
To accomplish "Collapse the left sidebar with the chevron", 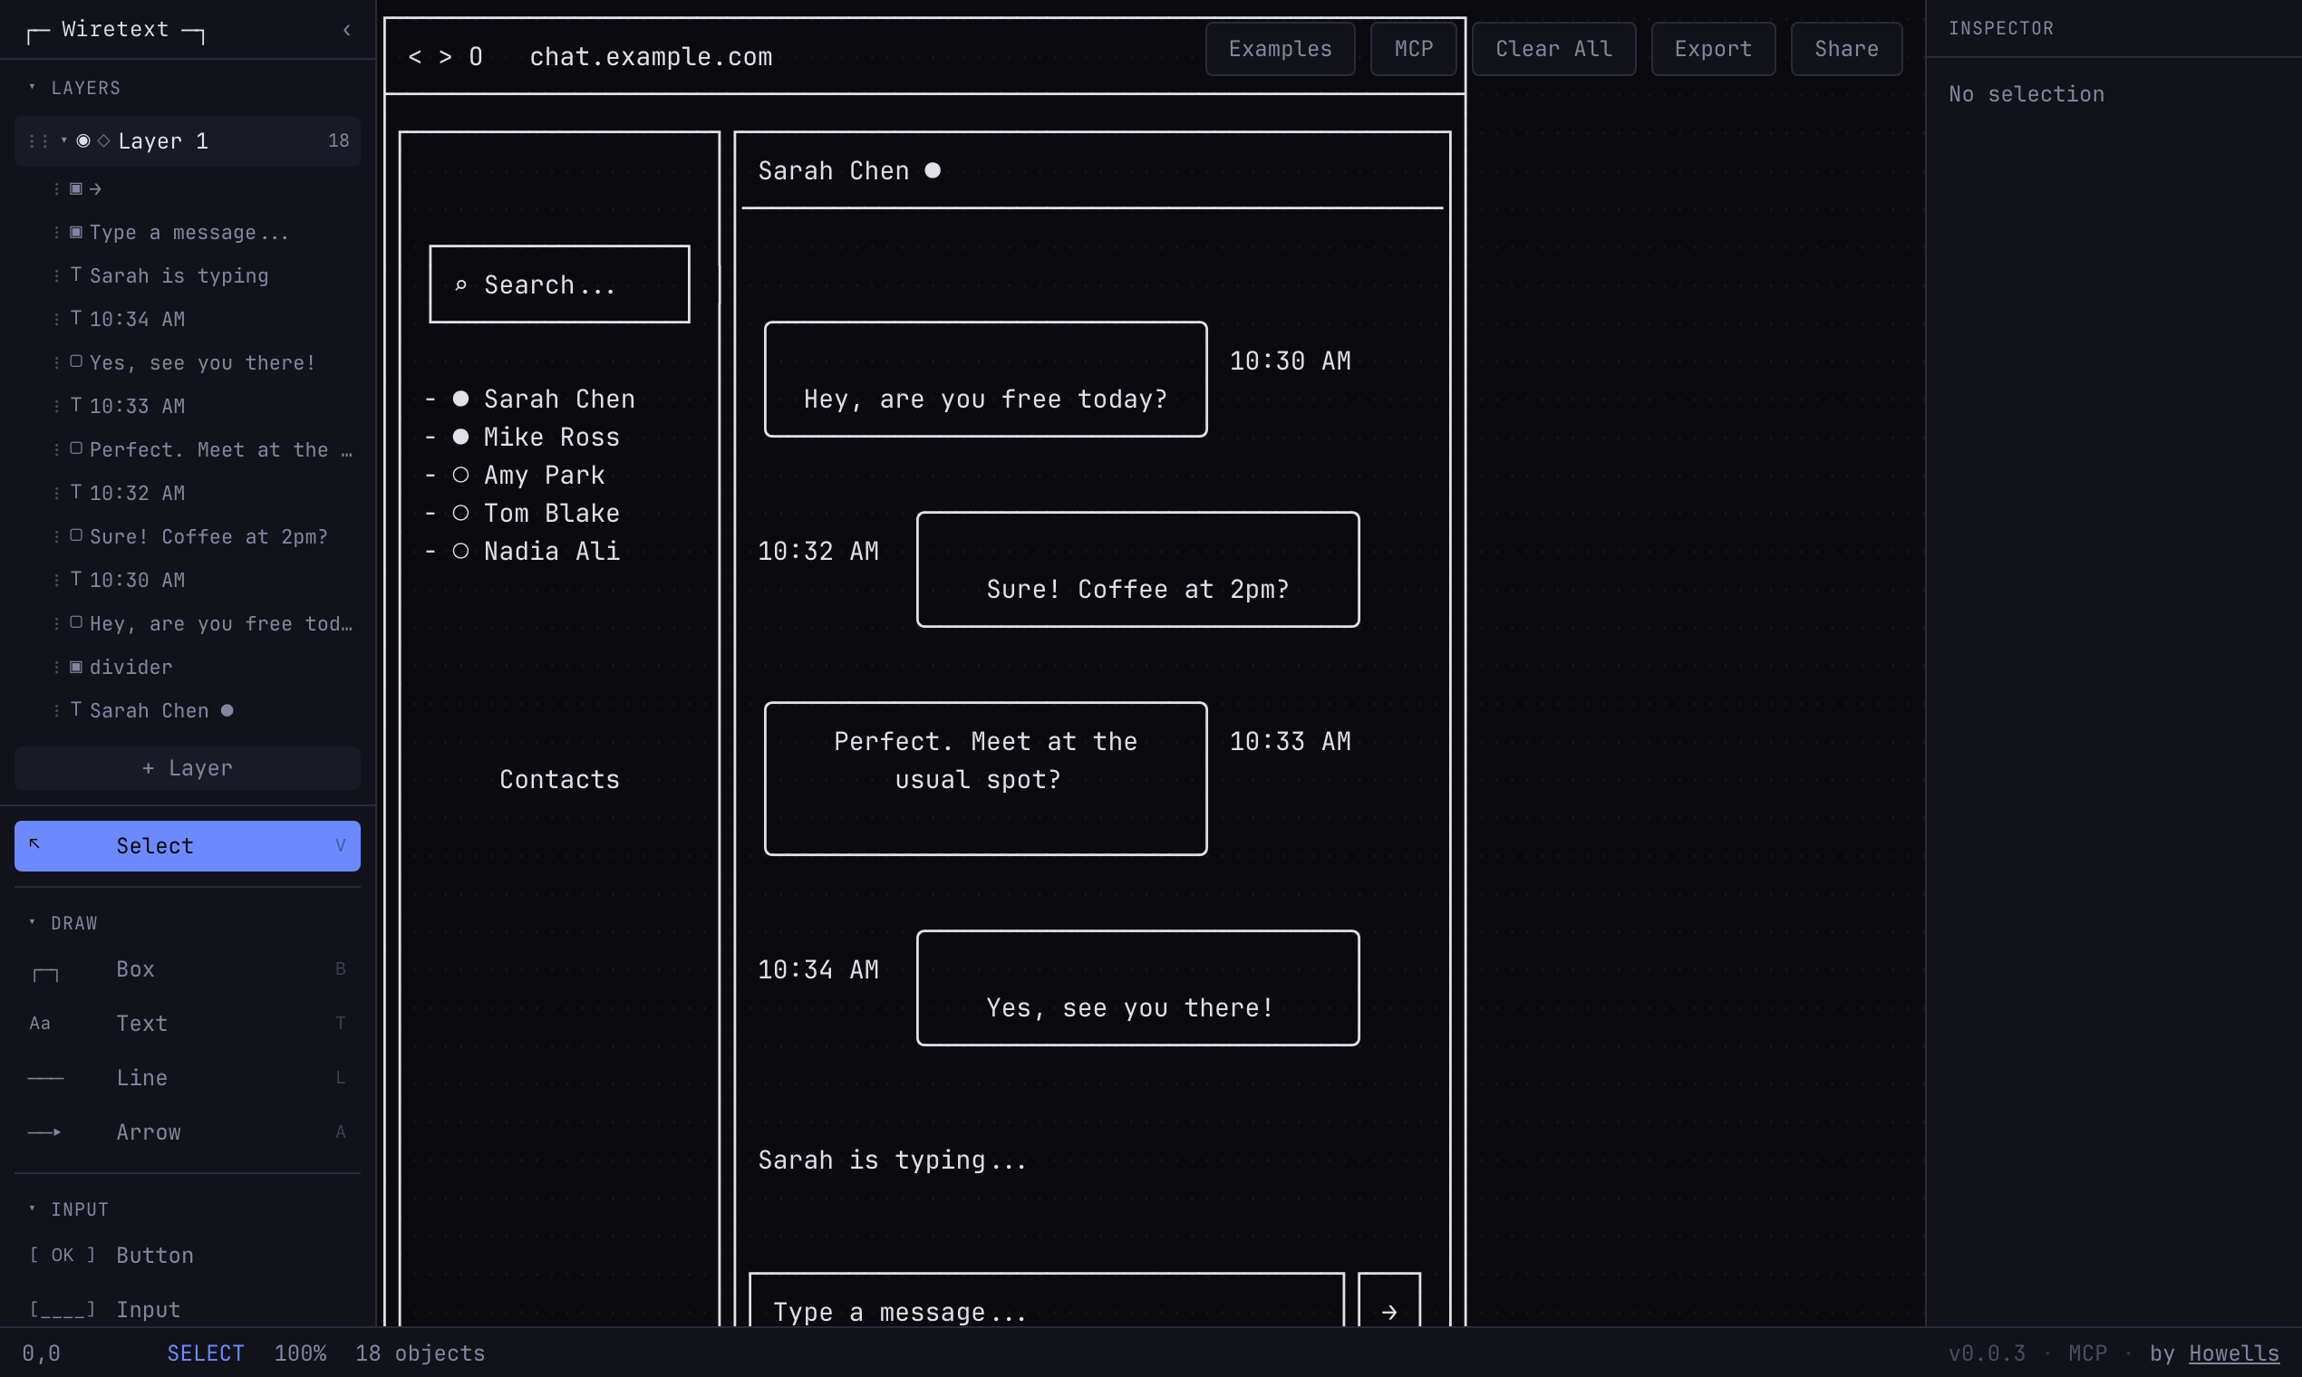I will (x=346, y=30).
